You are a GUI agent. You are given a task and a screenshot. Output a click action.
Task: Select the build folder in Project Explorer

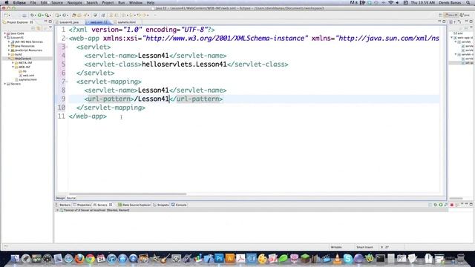click(x=16, y=54)
